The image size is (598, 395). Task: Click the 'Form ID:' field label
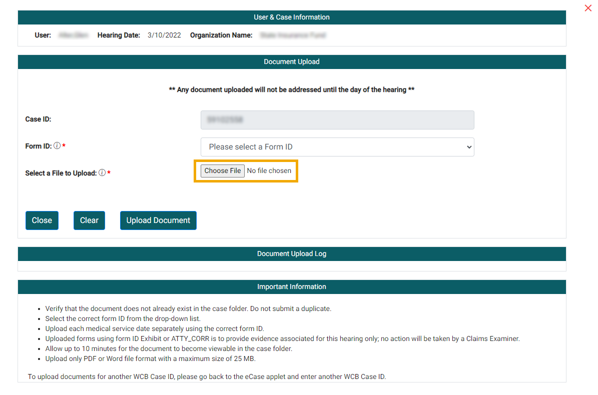tap(38, 146)
